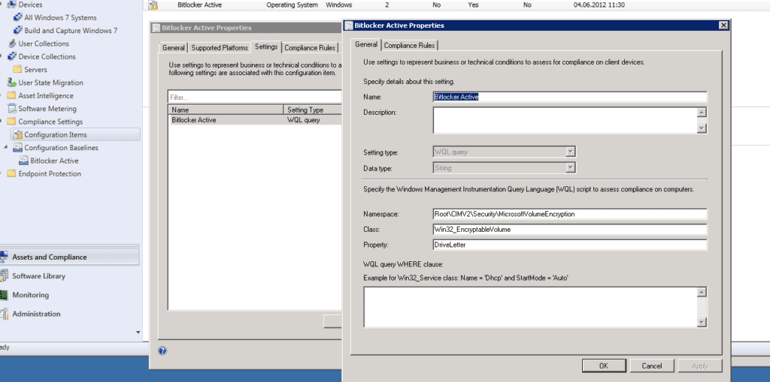This screenshot has width=770, height=382.
Task: Open the Data type dropdown
Action: tap(570, 167)
